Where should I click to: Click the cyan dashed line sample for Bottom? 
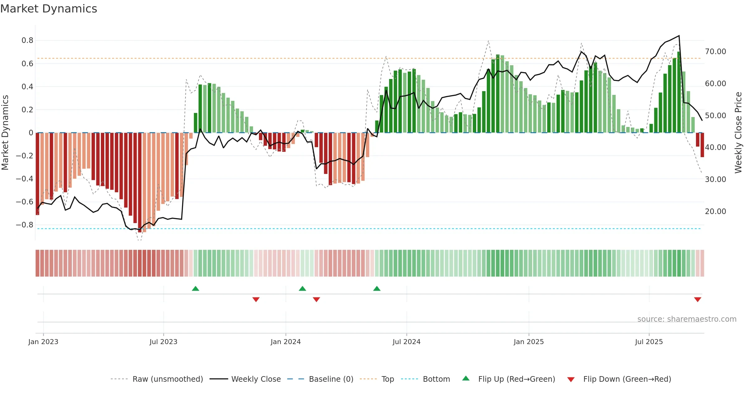tap(410, 379)
